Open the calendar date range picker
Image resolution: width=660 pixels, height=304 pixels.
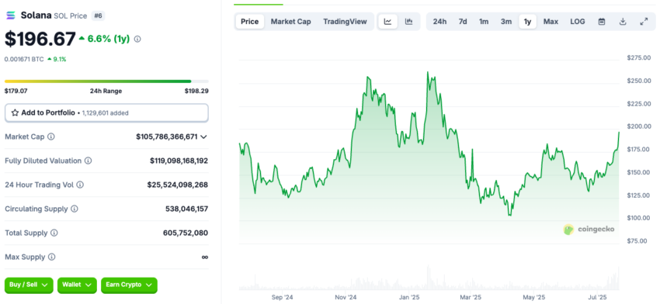pyautogui.click(x=602, y=22)
